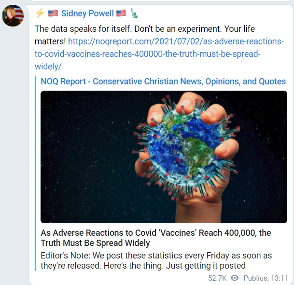
Task: Click the blue link preview vertical bar
Action: coord(37,174)
